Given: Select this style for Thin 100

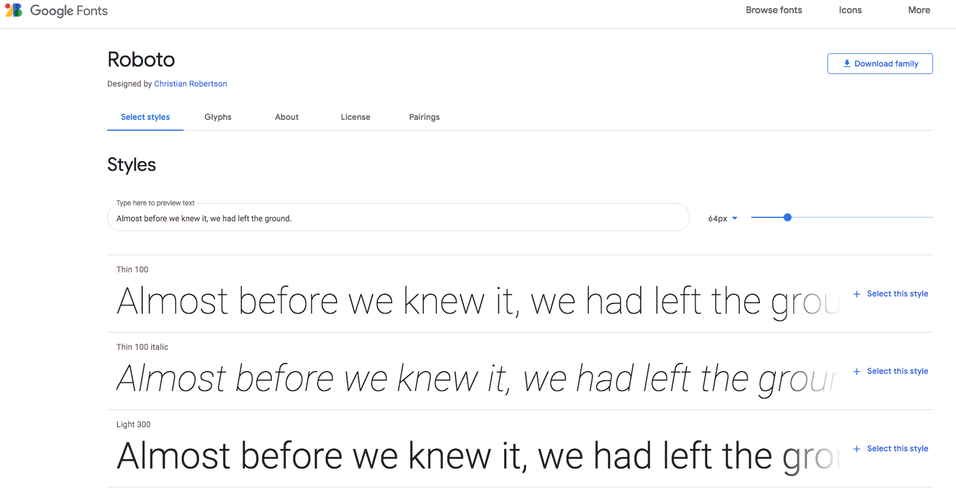Looking at the screenshot, I should click(x=897, y=294).
